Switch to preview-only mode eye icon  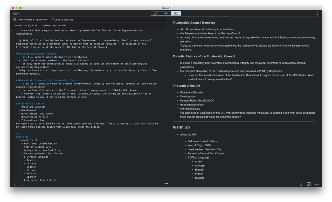(x=166, y=13)
